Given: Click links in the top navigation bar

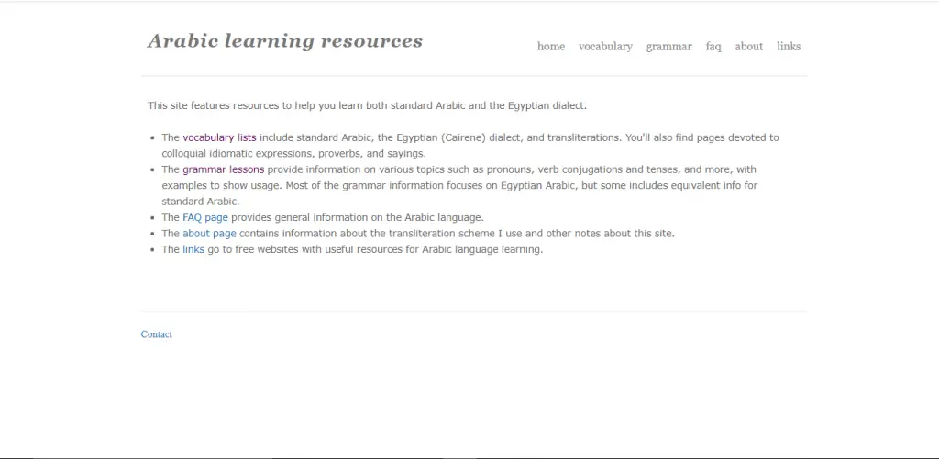Looking at the screenshot, I should (788, 47).
